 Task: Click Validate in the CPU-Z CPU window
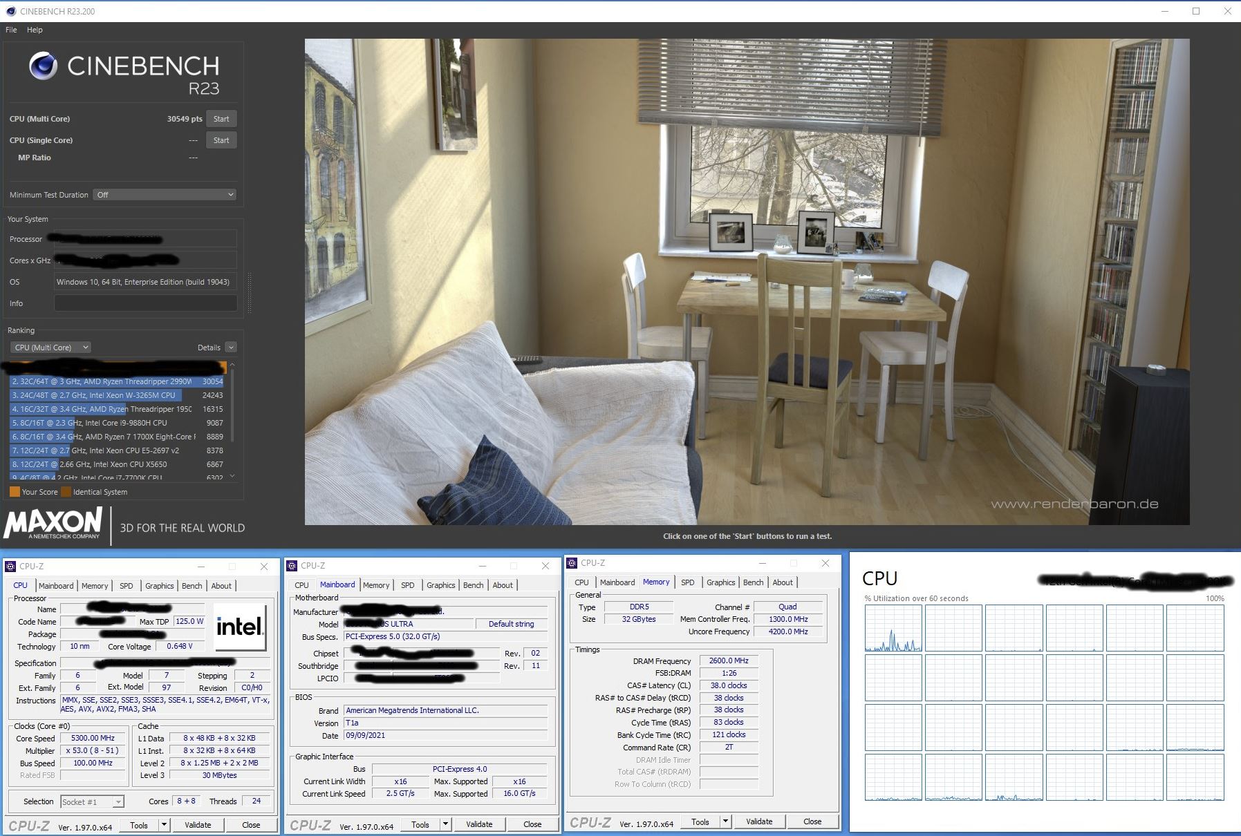198,825
